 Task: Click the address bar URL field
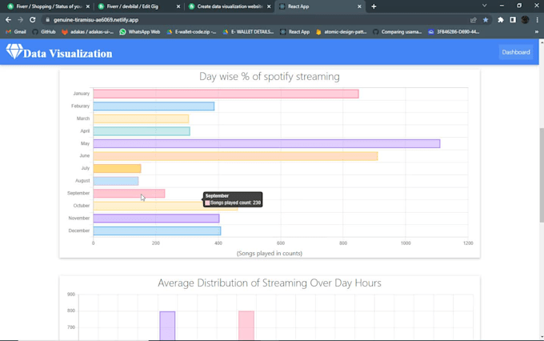[258, 20]
